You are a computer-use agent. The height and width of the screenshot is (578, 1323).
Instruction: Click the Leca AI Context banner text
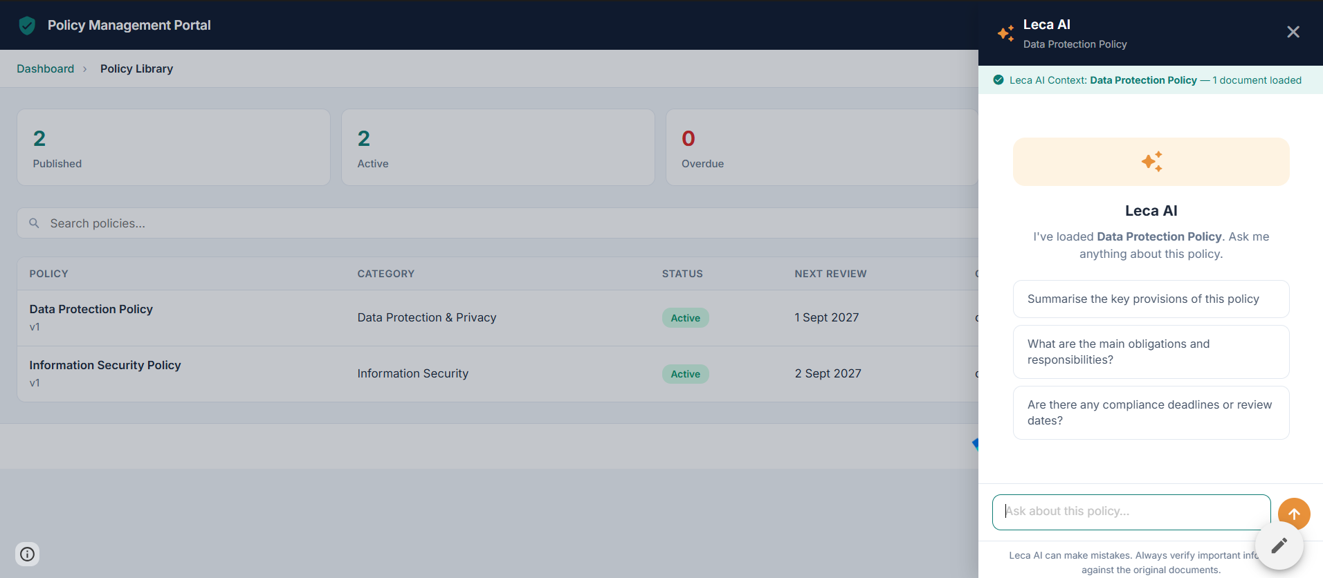point(1155,80)
